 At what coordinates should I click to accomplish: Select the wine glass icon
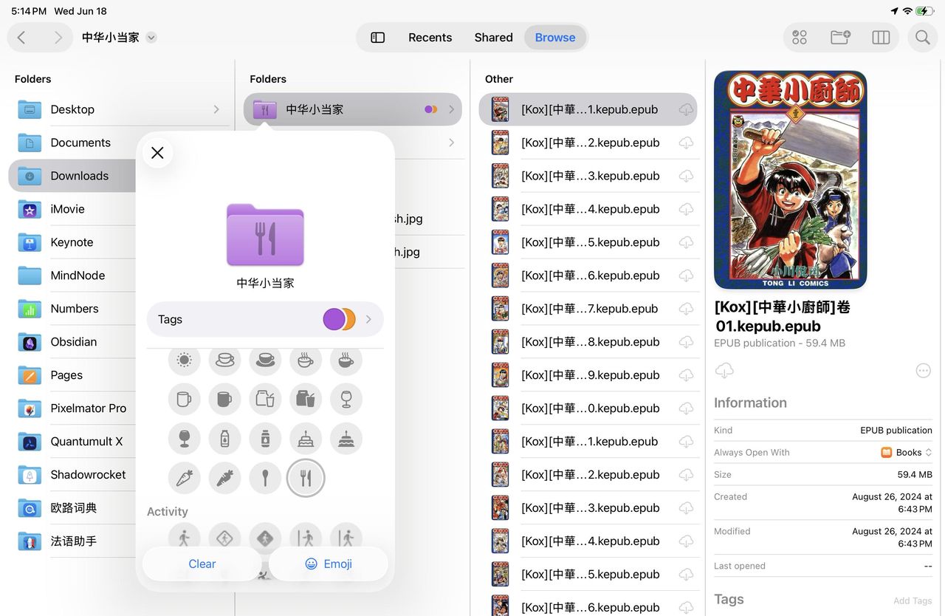pos(346,400)
